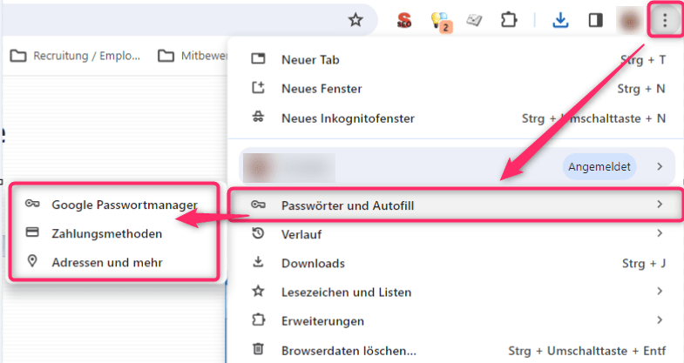The height and width of the screenshot is (363, 684).
Task: Click the key icon beside Passwörter und Autofill
Action: click(x=258, y=205)
